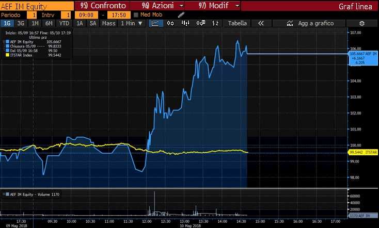Viewport: 379px width, 228px height.
Task: Click the Agg a grafico chart icon
Action: point(290,23)
